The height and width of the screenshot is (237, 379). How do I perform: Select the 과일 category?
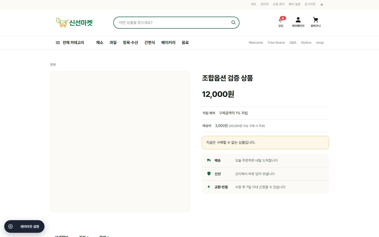(x=113, y=43)
